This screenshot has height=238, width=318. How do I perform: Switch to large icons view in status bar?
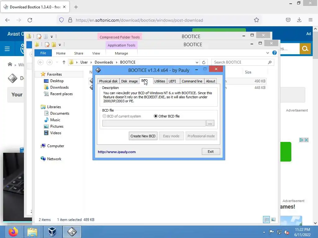click(273, 220)
